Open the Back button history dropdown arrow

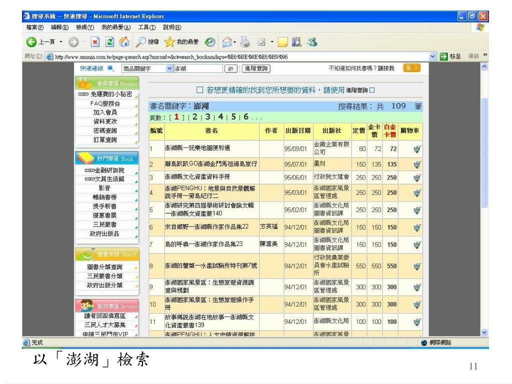[60, 42]
